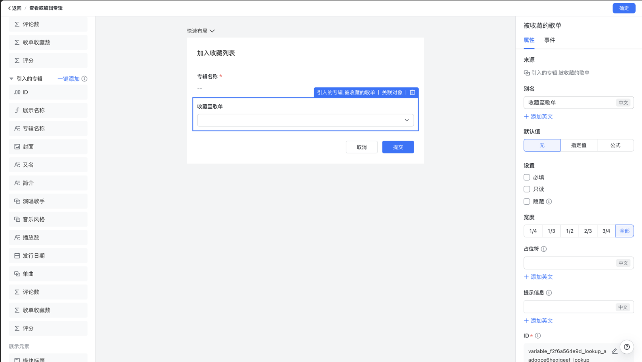
Task: Click the image icon of 封面
Action: [x=17, y=147]
